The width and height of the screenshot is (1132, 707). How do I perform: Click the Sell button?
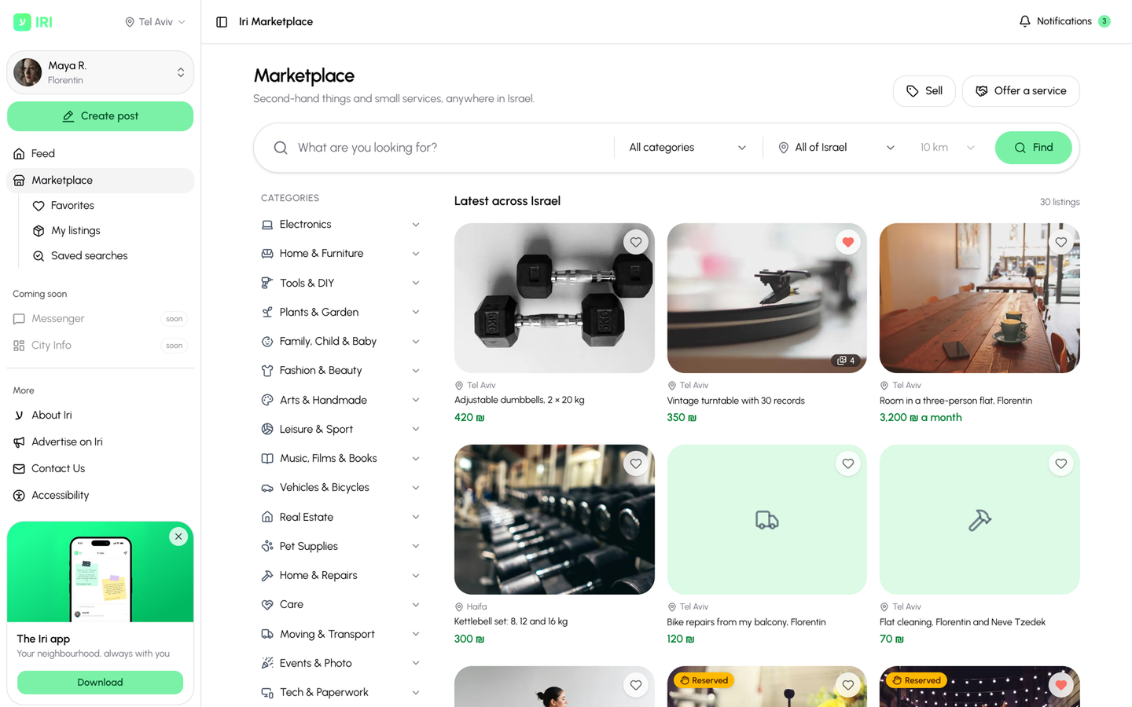point(924,91)
